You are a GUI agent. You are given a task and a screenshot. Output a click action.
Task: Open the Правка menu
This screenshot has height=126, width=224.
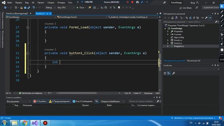click(x=19, y=2)
